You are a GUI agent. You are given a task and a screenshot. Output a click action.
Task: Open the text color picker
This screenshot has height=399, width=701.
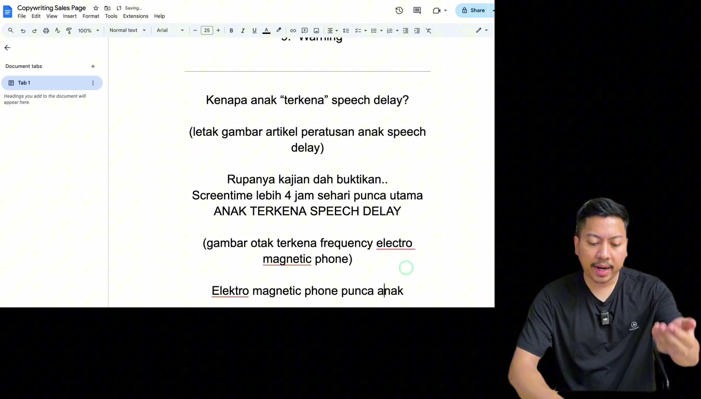click(266, 31)
